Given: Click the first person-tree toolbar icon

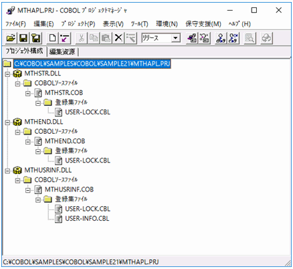Looking at the screenshot, I should click(x=221, y=38).
